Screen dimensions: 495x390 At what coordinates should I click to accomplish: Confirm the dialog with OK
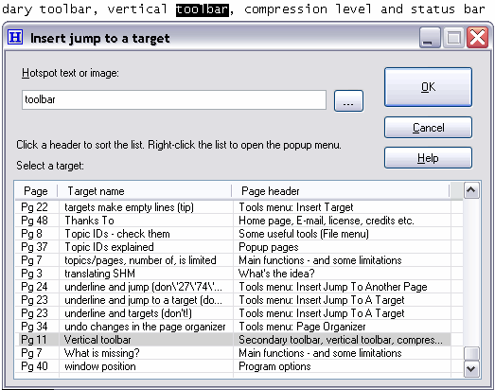(428, 87)
